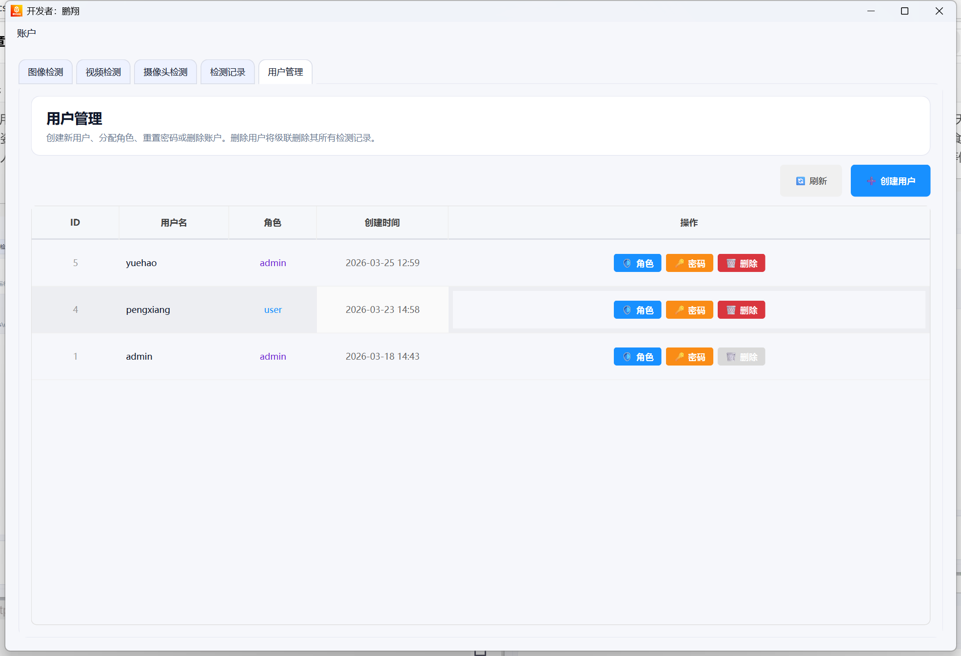Click key icon in pengxiang's 密码 button
The image size is (961, 656).
point(679,310)
